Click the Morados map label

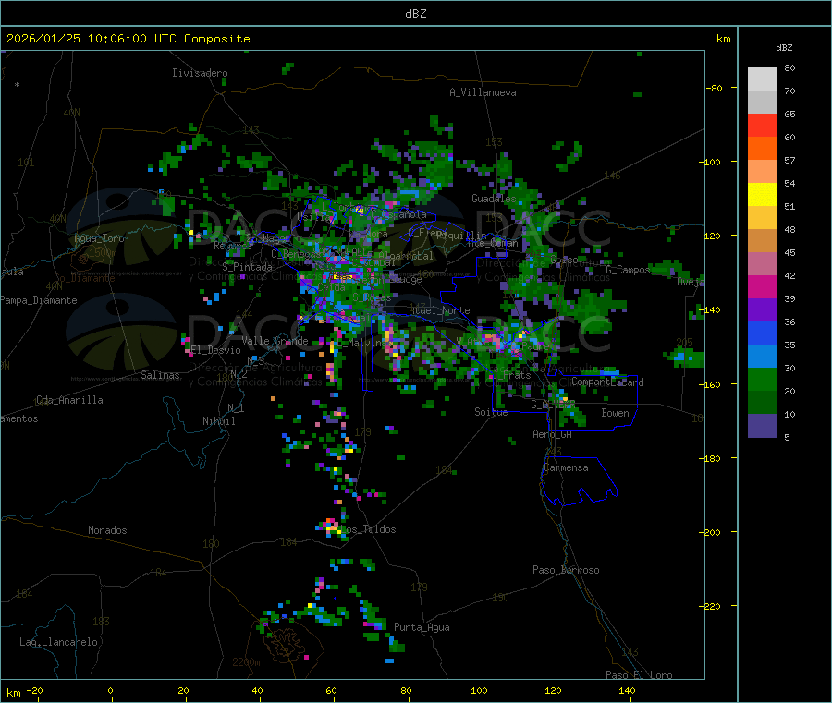point(107,530)
